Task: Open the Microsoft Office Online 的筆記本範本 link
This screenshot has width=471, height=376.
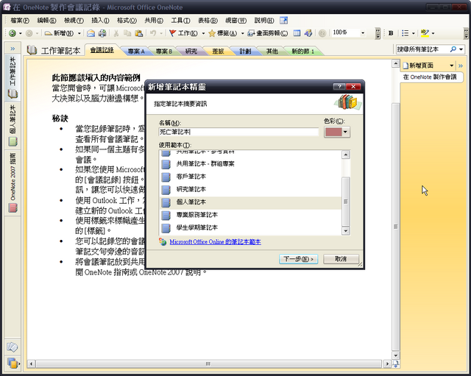Action: pyautogui.click(x=215, y=242)
